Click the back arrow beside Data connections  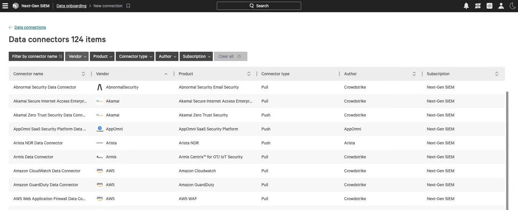click(x=11, y=27)
